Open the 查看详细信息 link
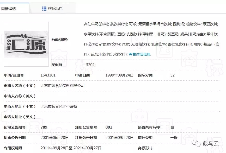 [x=139, y=54]
